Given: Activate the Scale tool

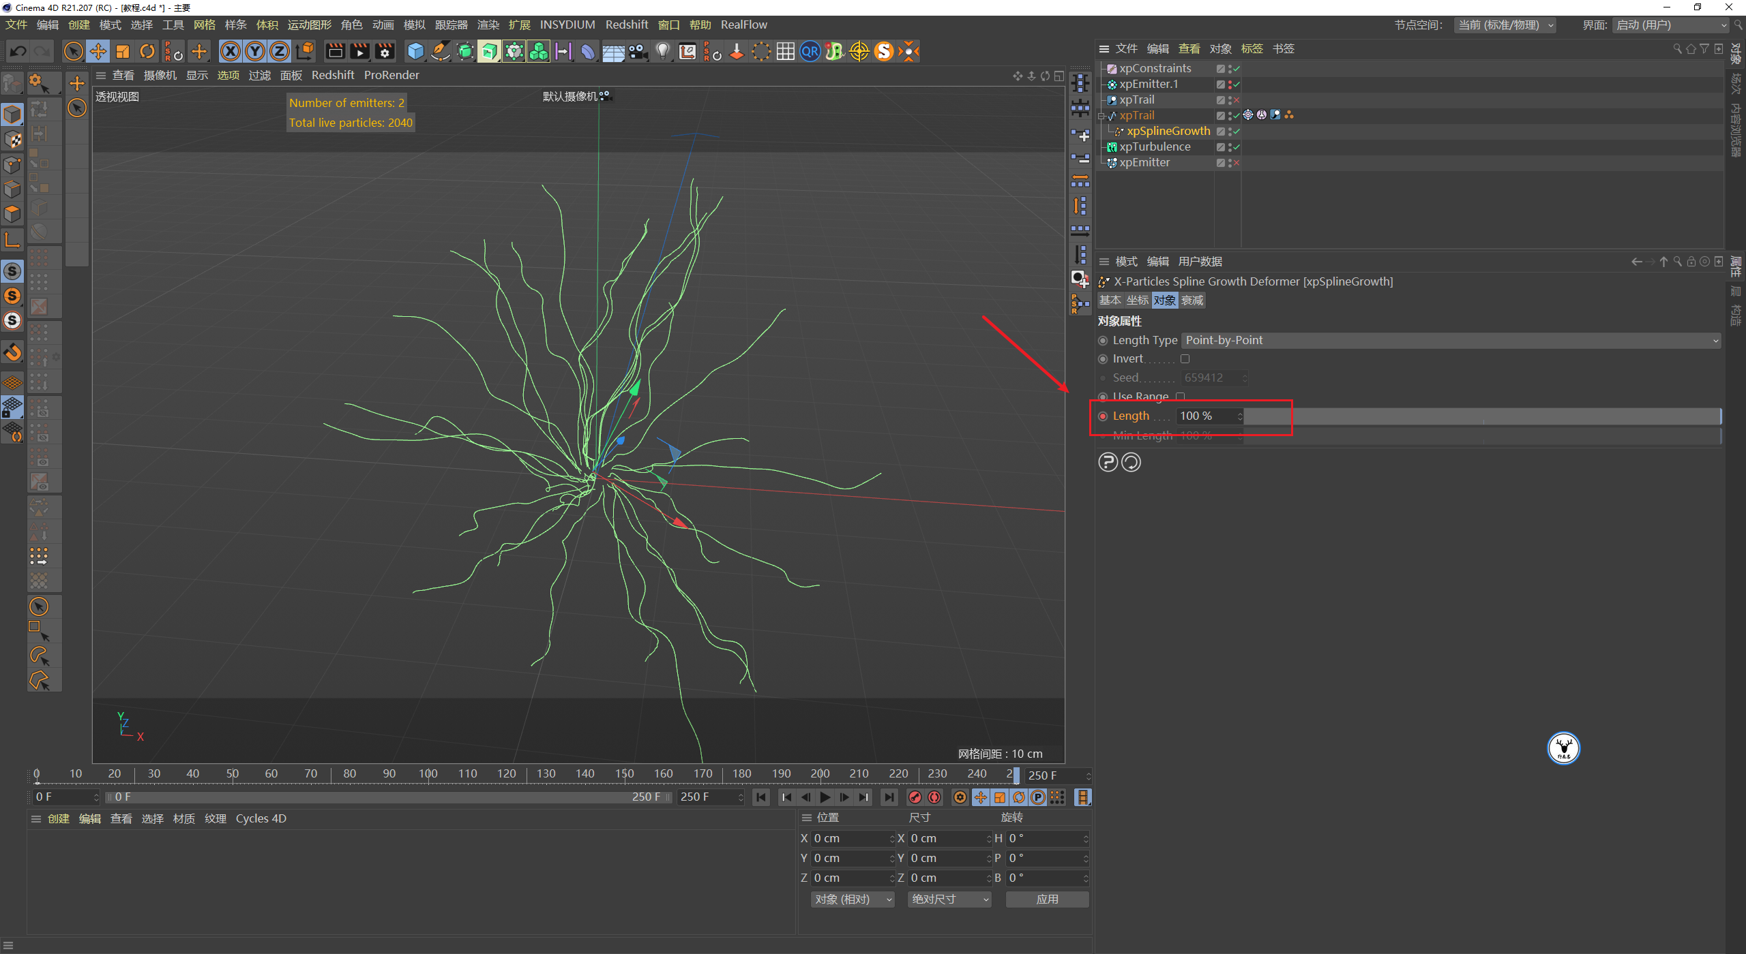Looking at the screenshot, I should click(123, 51).
